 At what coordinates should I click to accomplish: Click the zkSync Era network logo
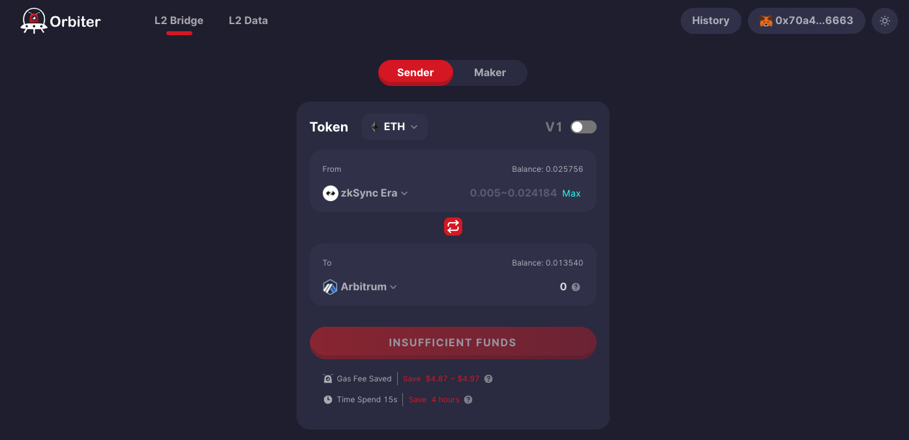(331, 193)
